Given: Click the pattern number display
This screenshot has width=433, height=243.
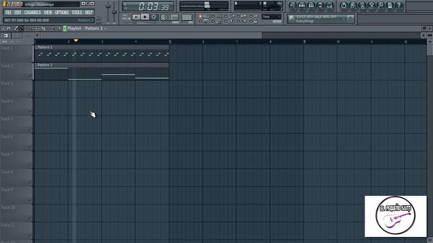Looking at the screenshot, I should click(187, 17).
